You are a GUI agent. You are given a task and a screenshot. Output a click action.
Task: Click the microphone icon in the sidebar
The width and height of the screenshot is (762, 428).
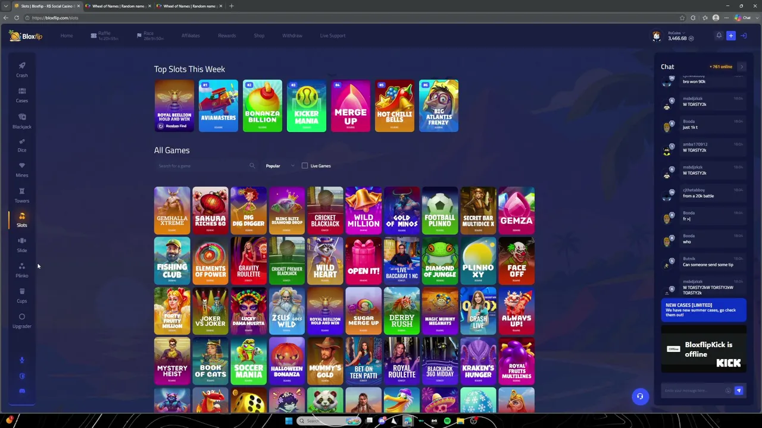click(22, 360)
